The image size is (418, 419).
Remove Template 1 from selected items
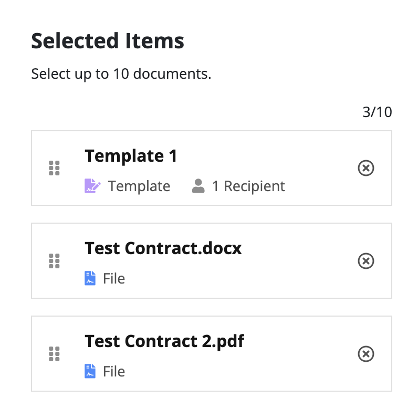(x=366, y=168)
